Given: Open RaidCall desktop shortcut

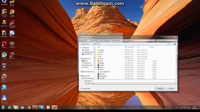Looking at the screenshot, I should click(12, 34).
